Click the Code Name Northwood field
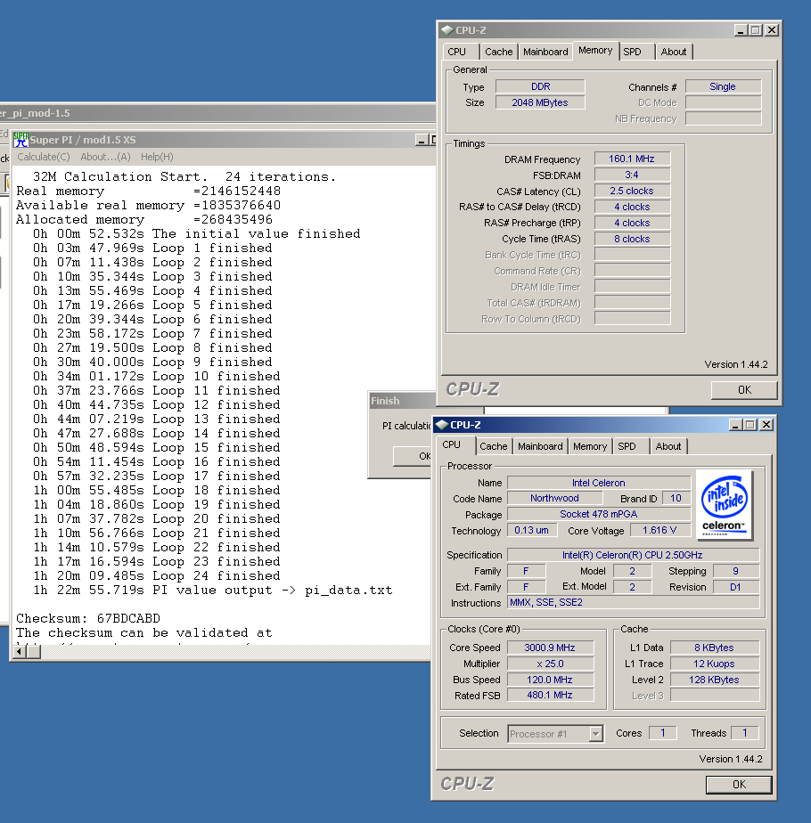811x823 pixels. [x=554, y=498]
